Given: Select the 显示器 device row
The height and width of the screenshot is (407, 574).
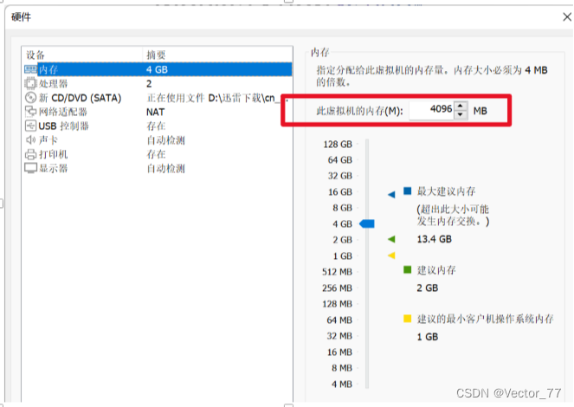Looking at the screenshot, I should click(x=158, y=168).
